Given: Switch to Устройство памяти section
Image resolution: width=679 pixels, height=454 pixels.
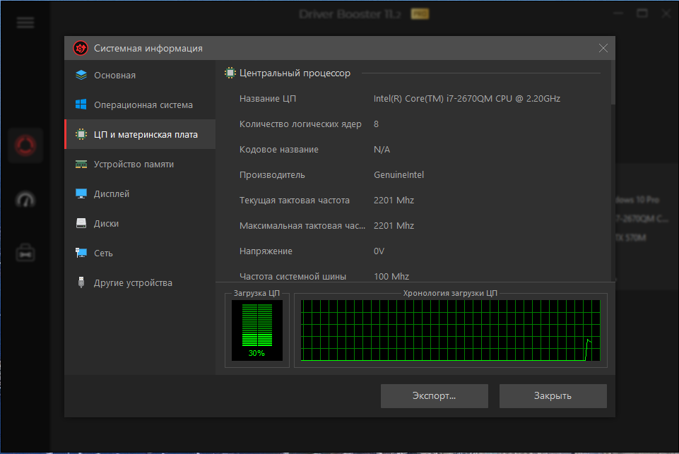Looking at the screenshot, I should [140, 164].
